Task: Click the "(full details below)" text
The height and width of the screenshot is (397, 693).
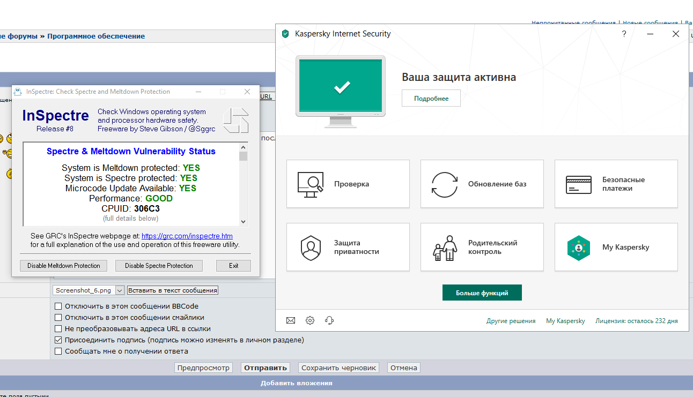Action: [131, 218]
